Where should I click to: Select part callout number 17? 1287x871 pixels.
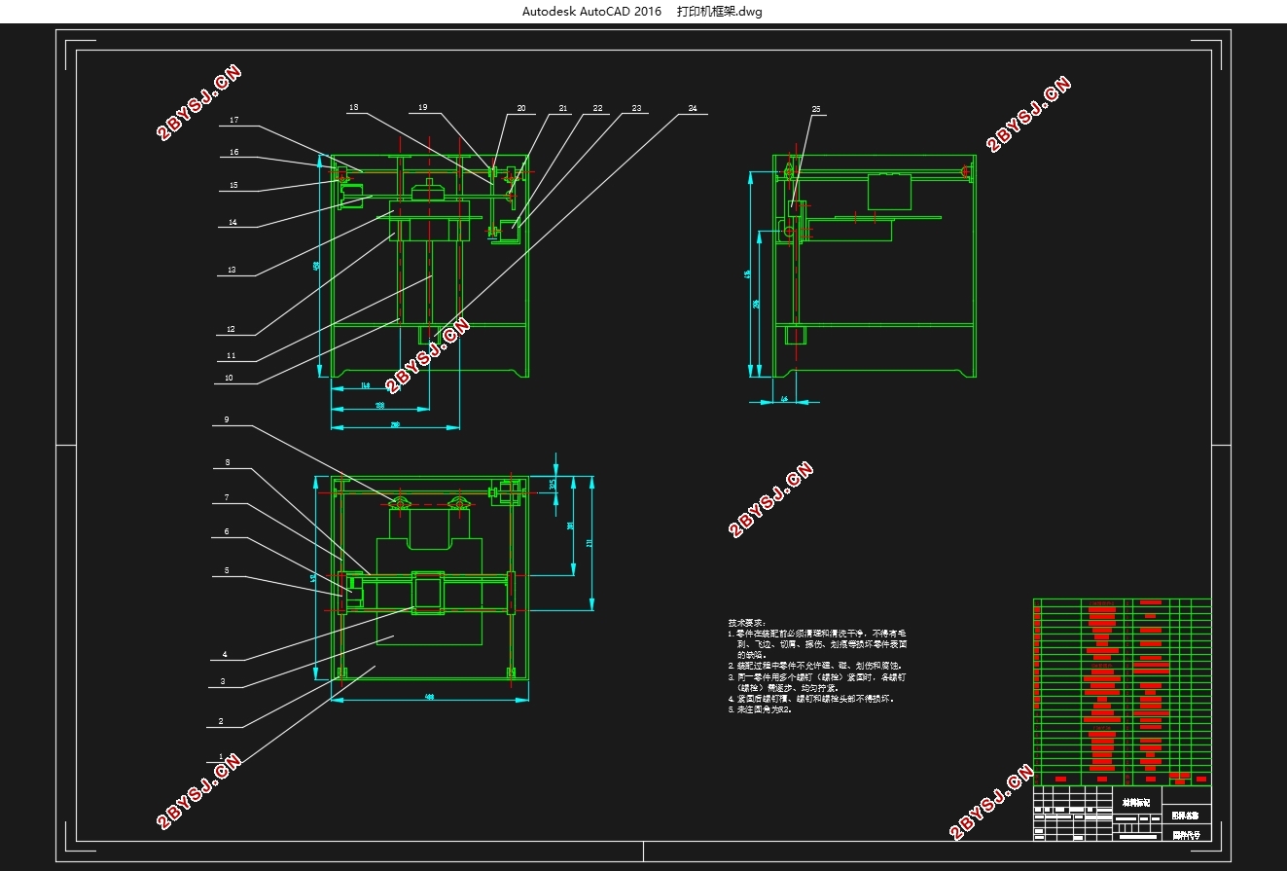point(234,121)
